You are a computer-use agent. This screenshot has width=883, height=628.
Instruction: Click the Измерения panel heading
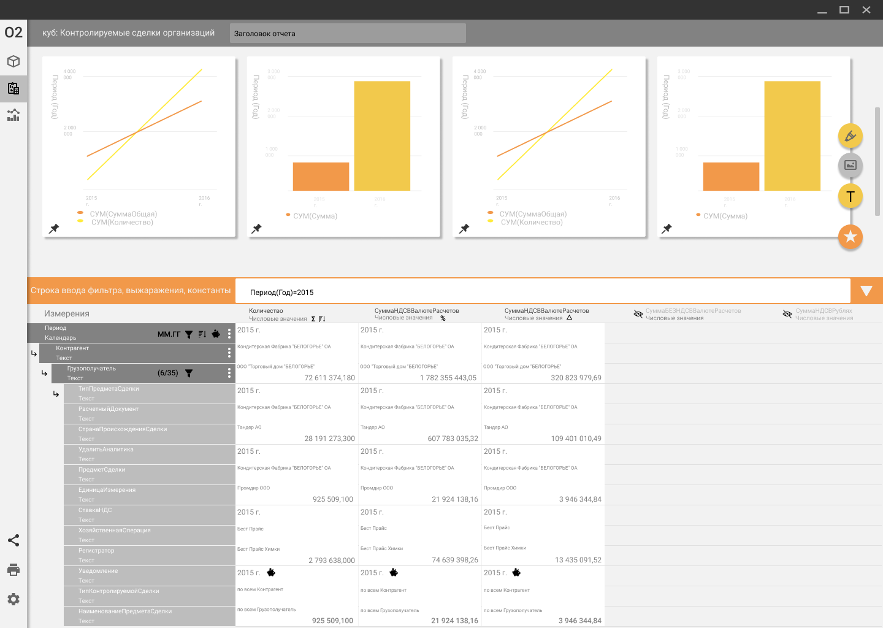67,313
